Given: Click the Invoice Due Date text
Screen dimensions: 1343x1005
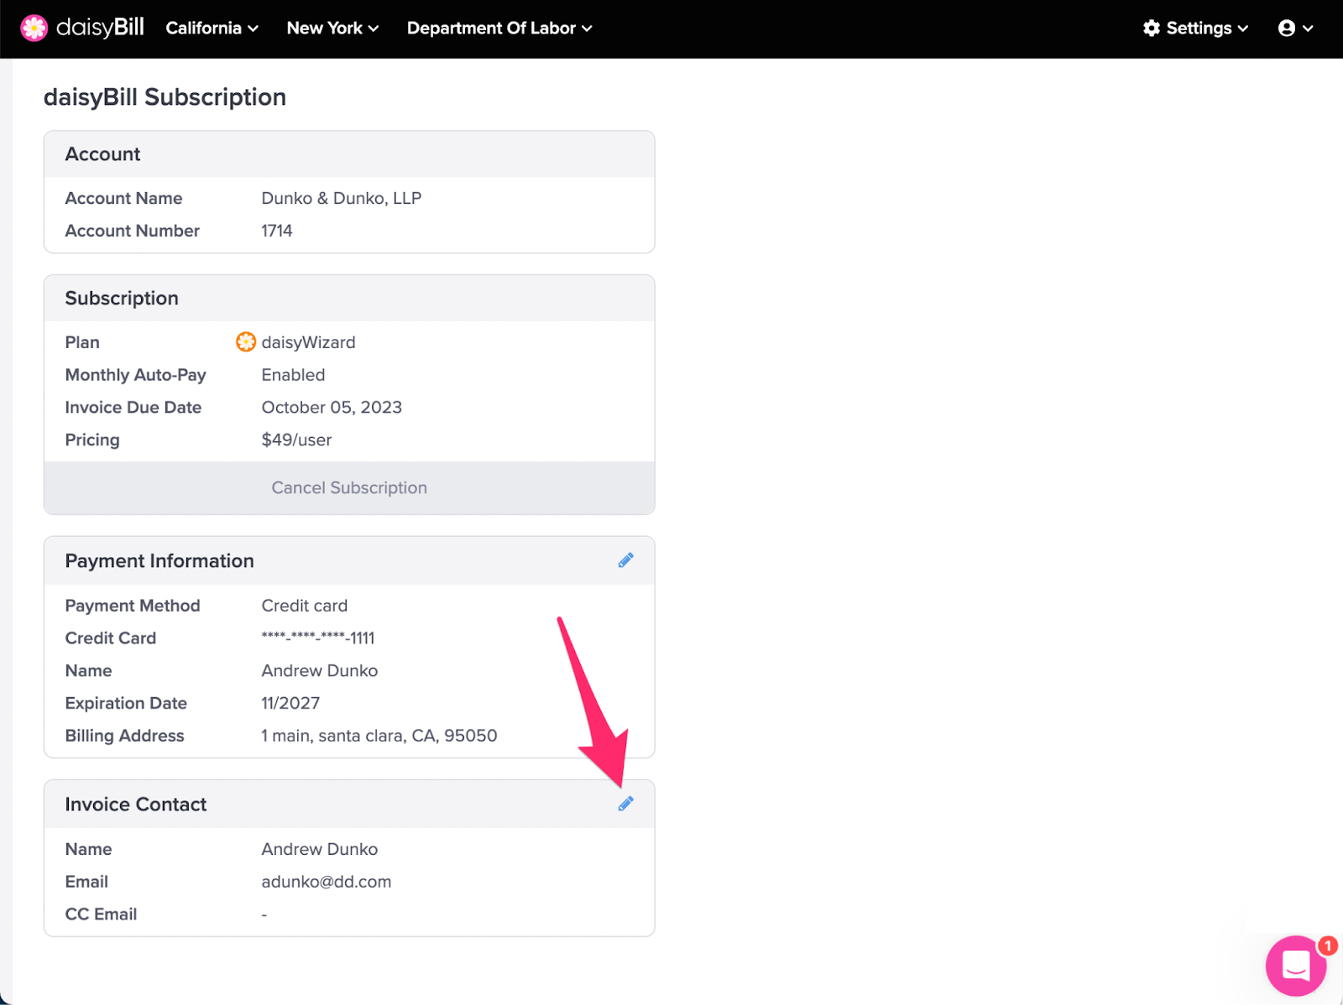Looking at the screenshot, I should point(133,407).
